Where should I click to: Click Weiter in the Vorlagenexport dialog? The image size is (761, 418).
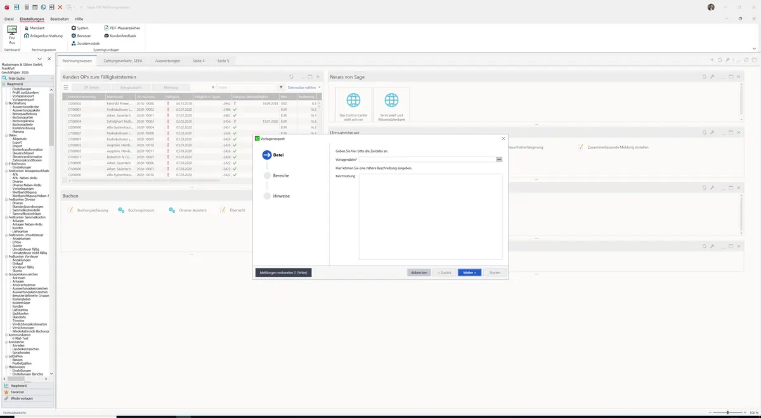(469, 272)
